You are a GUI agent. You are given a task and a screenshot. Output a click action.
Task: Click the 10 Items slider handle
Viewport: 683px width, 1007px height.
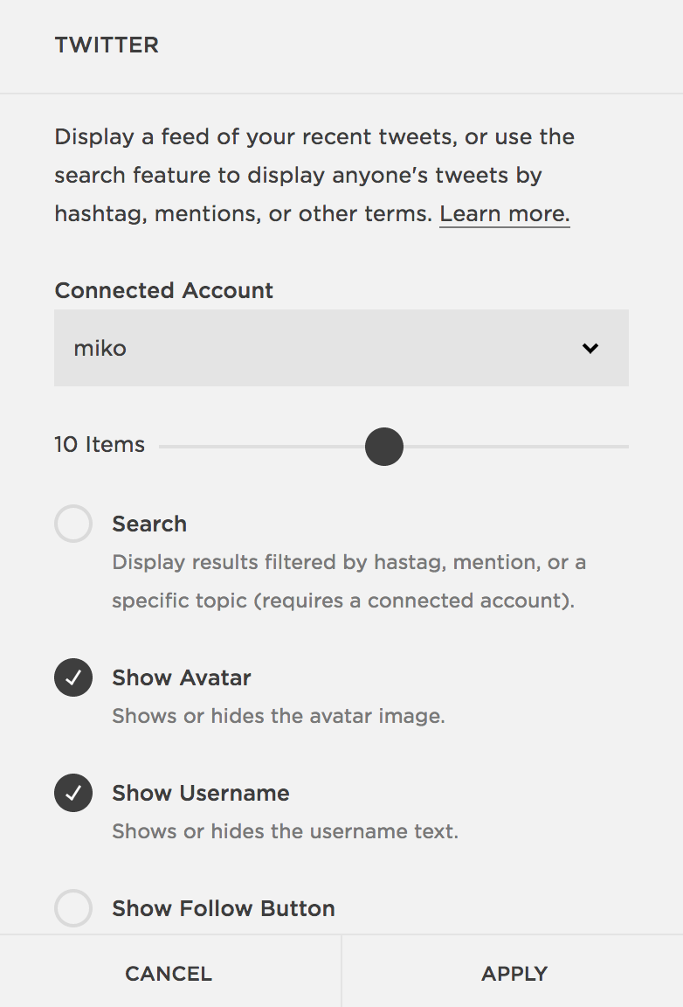(384, 447)
